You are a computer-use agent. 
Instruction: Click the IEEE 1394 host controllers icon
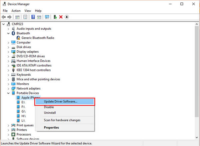pos(13,70)
